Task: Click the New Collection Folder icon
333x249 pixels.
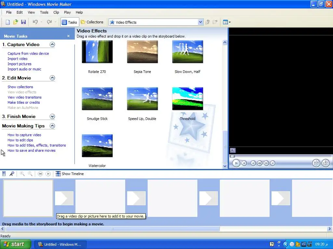Action: (215, 22)
